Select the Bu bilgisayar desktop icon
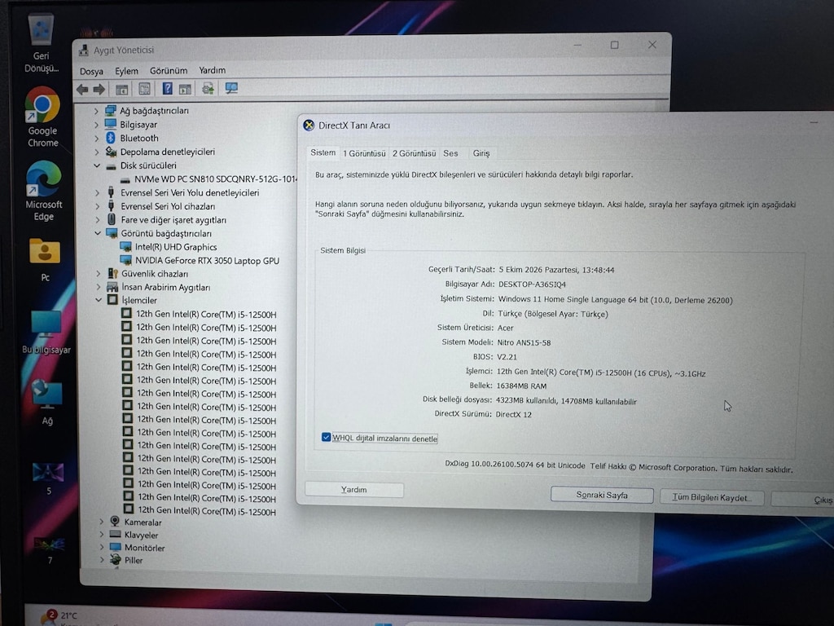Image resolution: width=834 pixels, height=626 pixels. tap(46, 333)
